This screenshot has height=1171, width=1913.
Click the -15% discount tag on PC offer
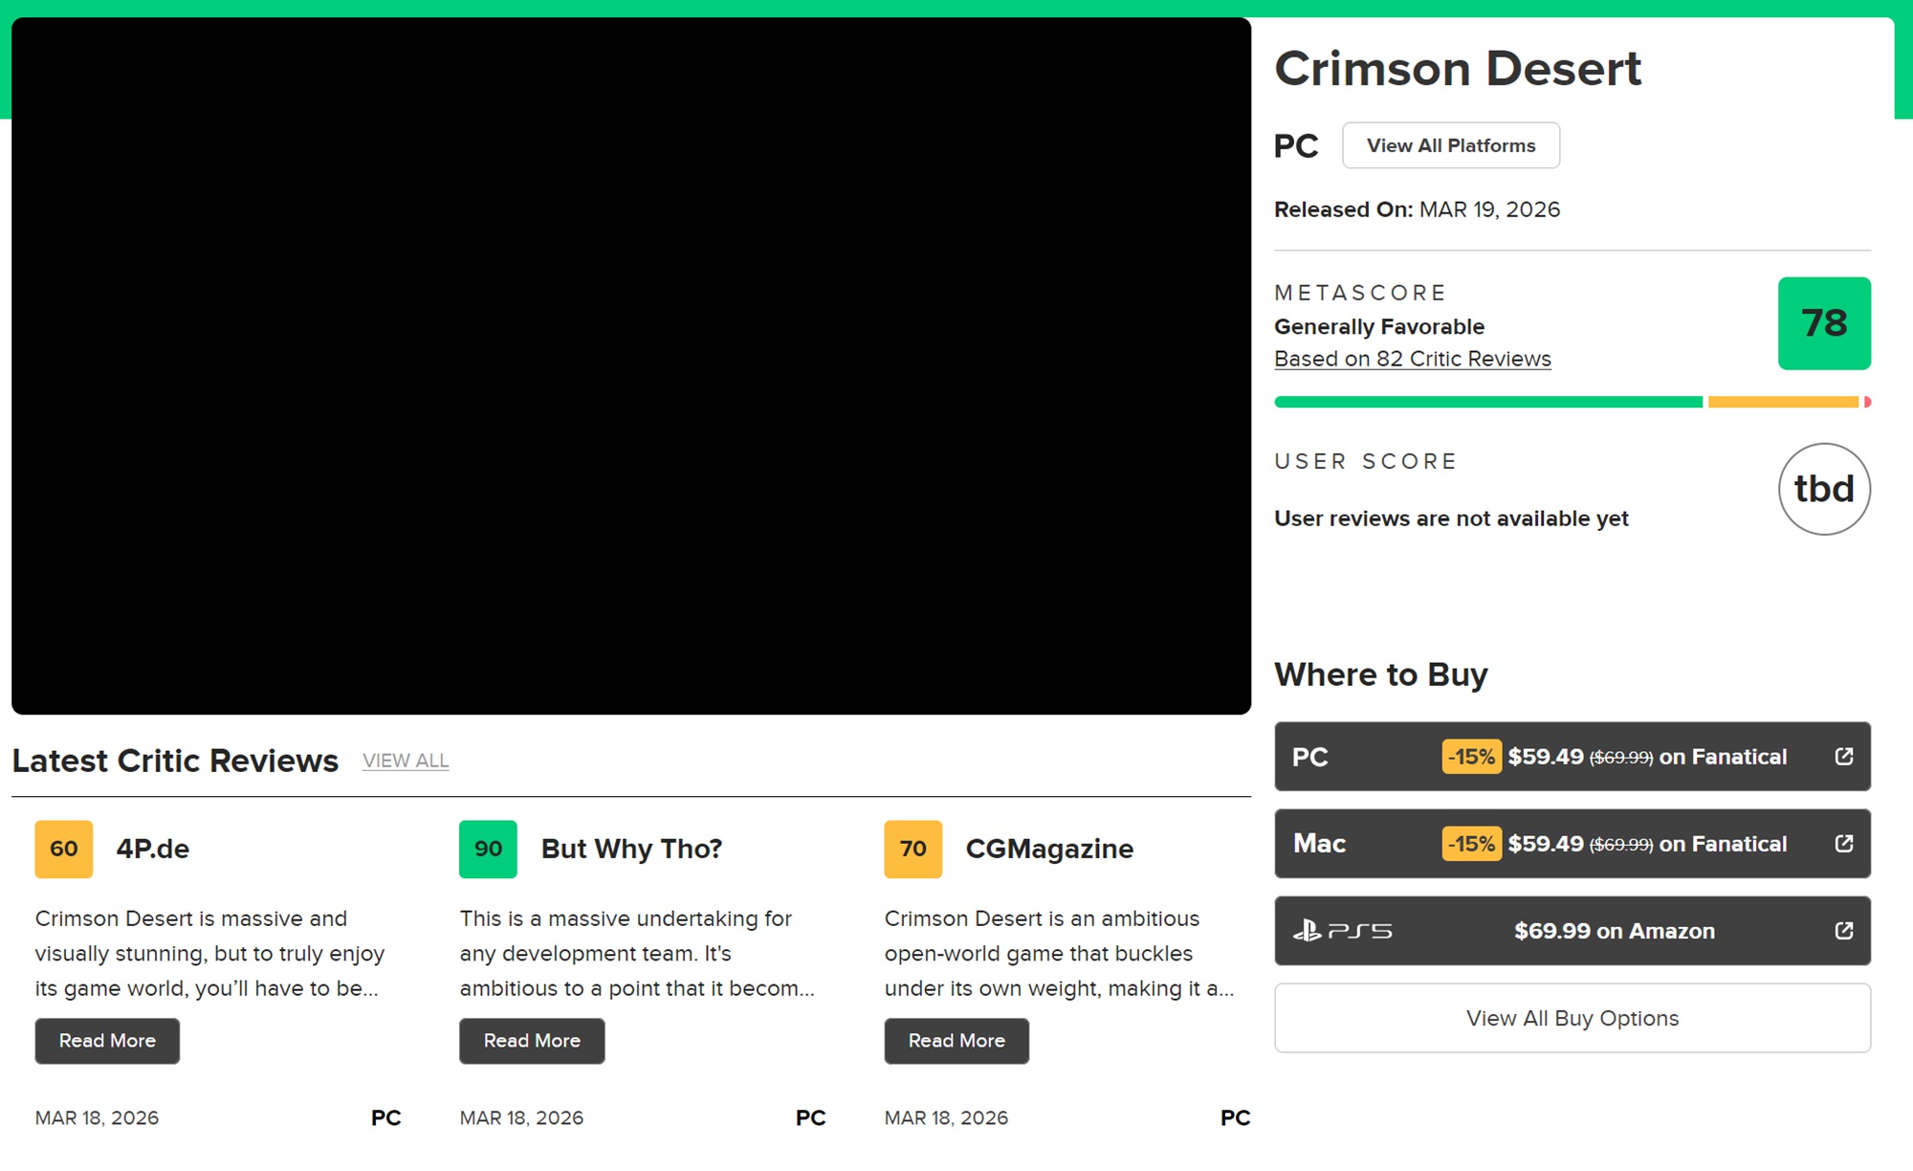(x=1471, y=757)
